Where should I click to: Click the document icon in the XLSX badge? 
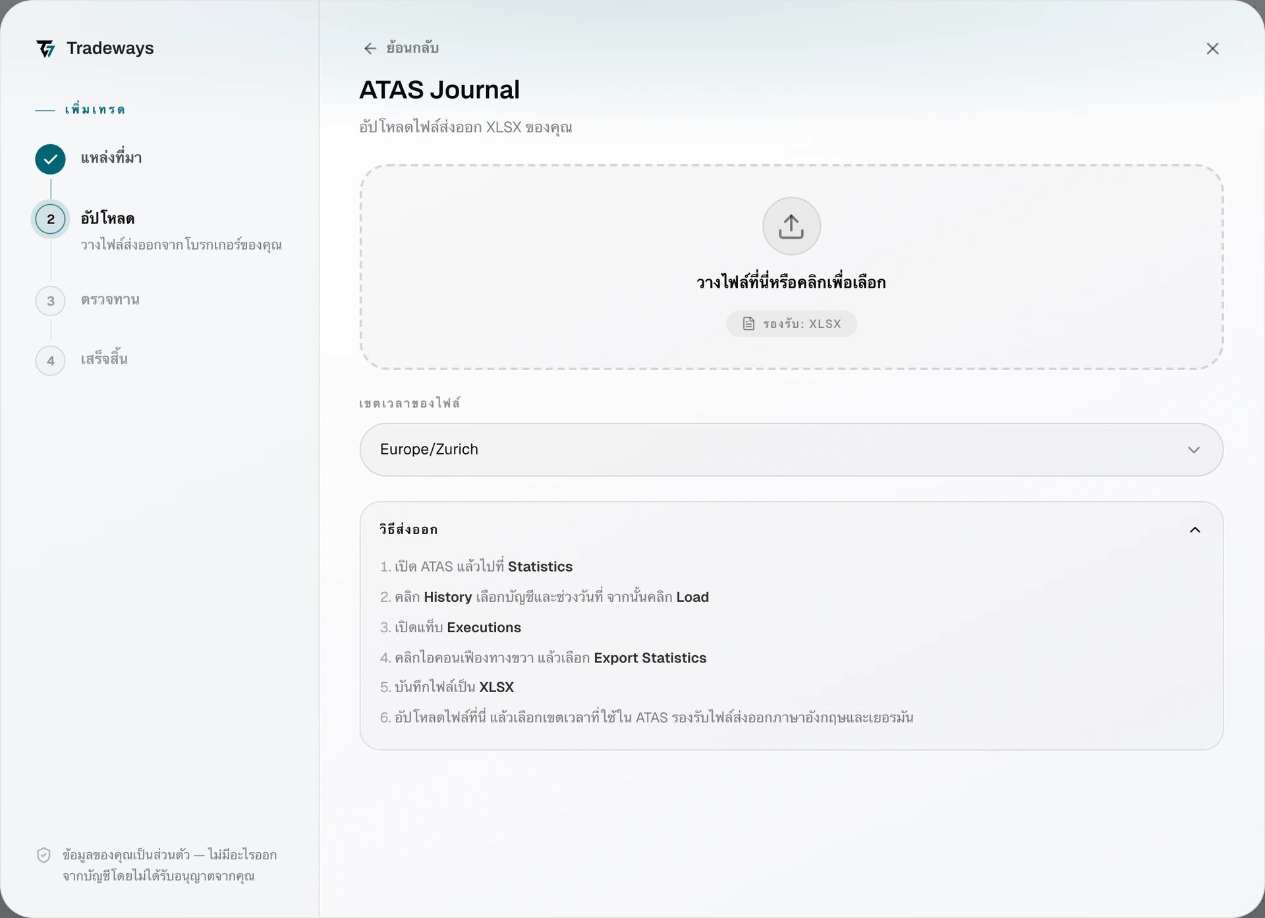tap(748, 324)
